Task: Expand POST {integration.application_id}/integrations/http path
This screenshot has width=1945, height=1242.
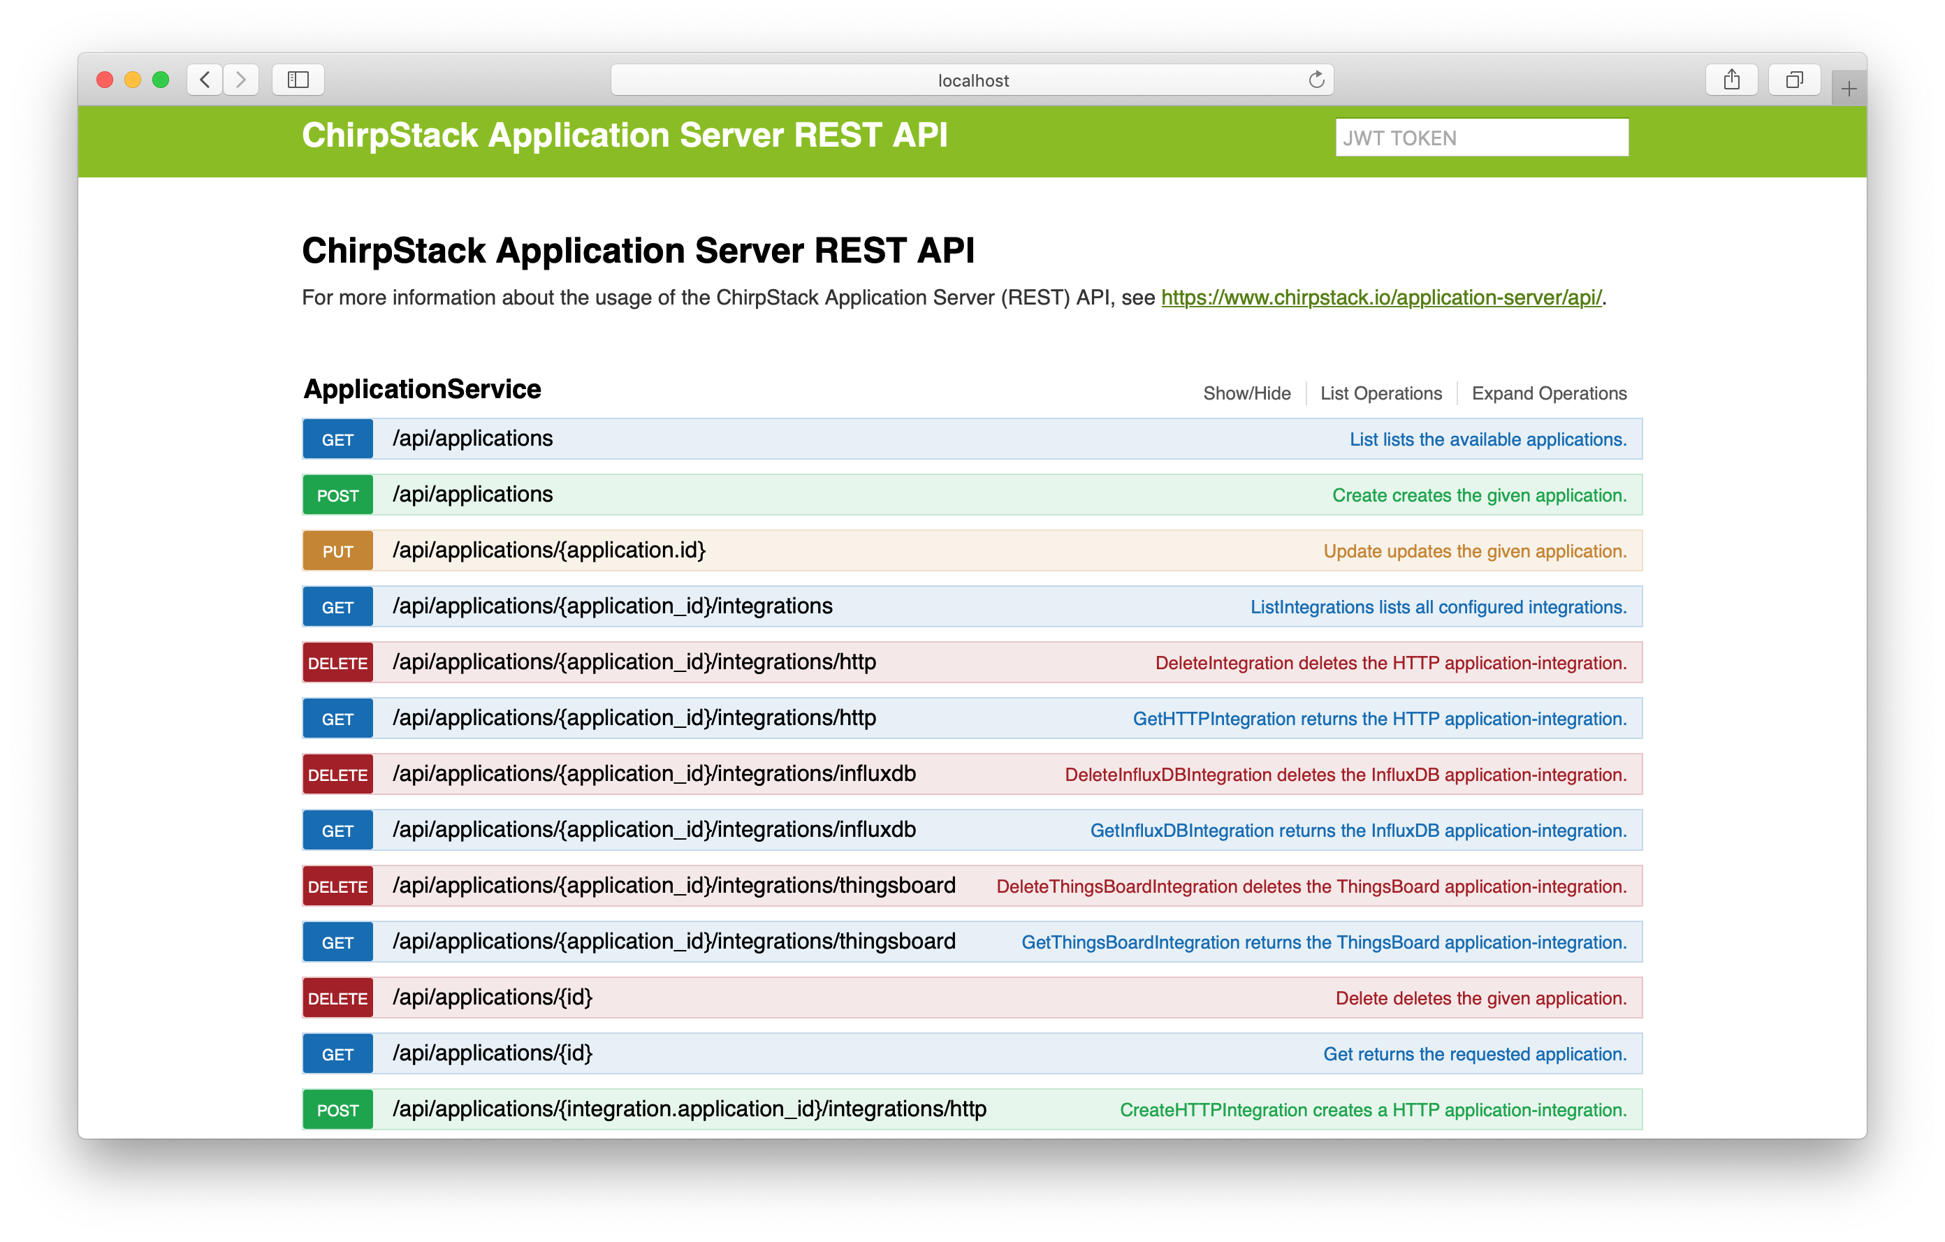Action: pyautogui.click(x=690, y=1109)
